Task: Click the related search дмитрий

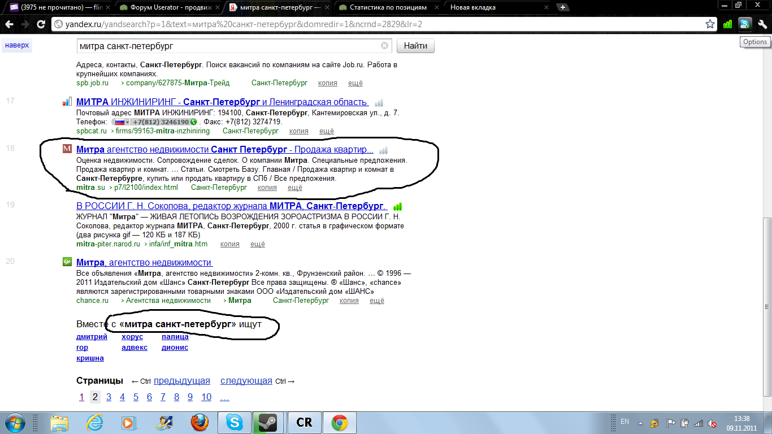Action: pyautogui.click(x=92, y=337)
